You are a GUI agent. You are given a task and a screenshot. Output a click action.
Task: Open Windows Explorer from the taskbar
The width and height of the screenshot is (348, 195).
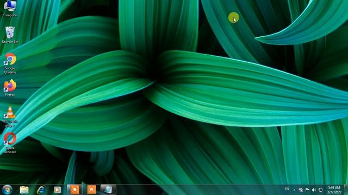(x=24, y=190)
